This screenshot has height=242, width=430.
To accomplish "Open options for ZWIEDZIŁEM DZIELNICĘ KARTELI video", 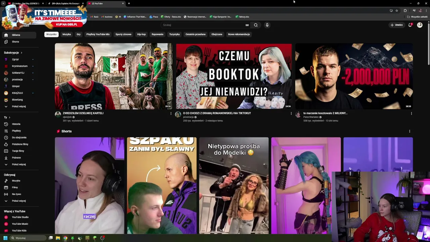I will pyautogui.click(x=171, y=114).
